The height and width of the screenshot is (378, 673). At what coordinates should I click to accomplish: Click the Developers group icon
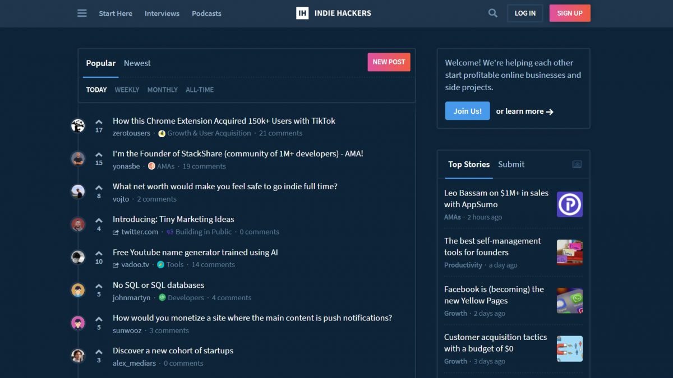click(162, 298)
